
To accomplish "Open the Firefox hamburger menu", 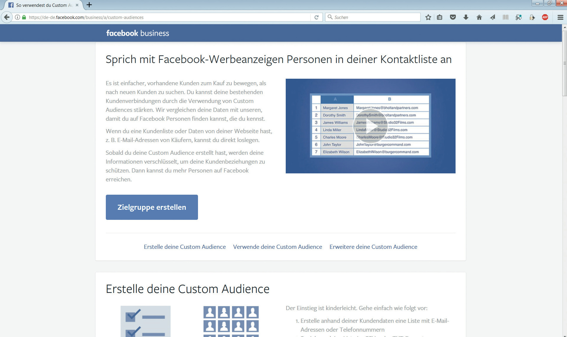I will click(560, 17).
